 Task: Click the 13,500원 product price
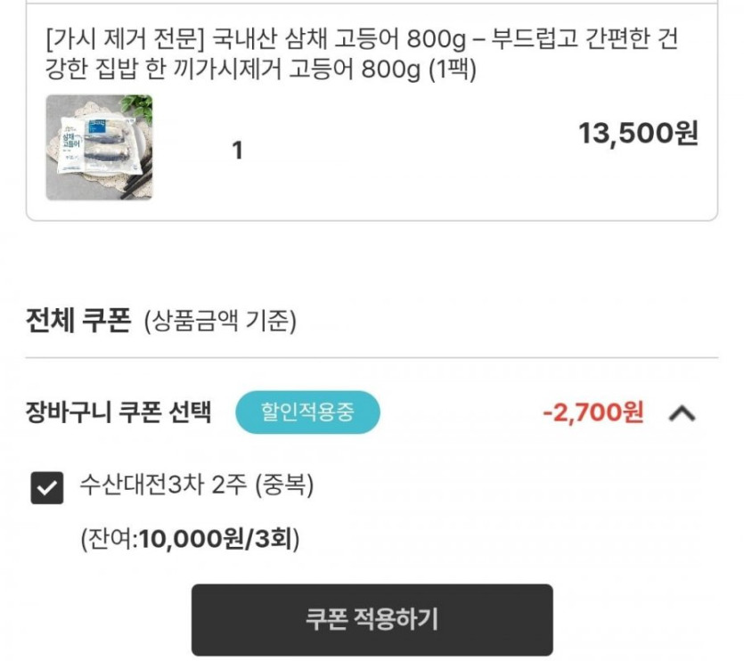(638, 134)
